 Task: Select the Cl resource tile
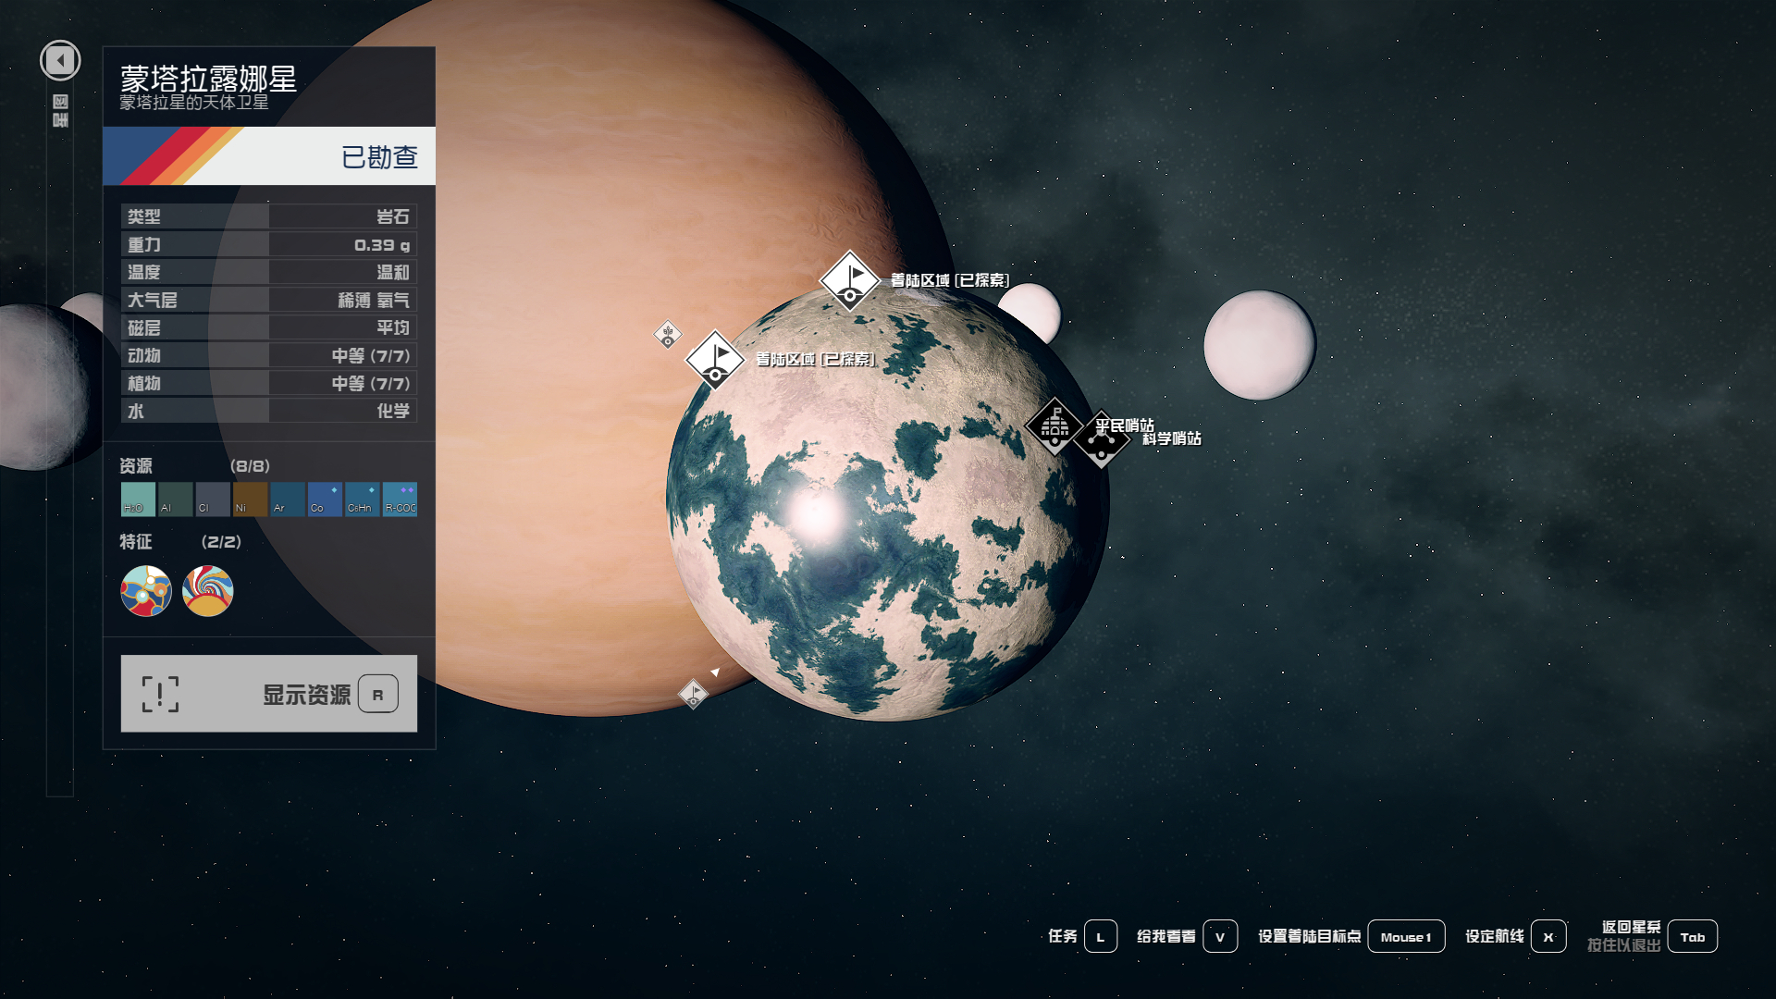pos(213,499)
